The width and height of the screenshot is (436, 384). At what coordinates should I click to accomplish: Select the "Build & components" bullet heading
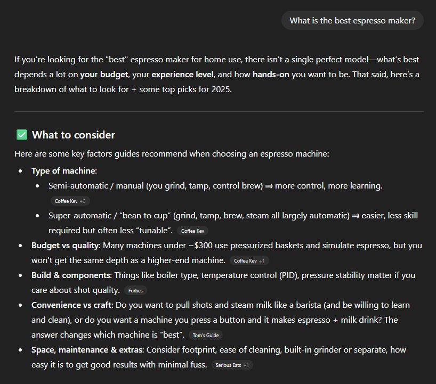pyautogui.click(x=71, y=275)
